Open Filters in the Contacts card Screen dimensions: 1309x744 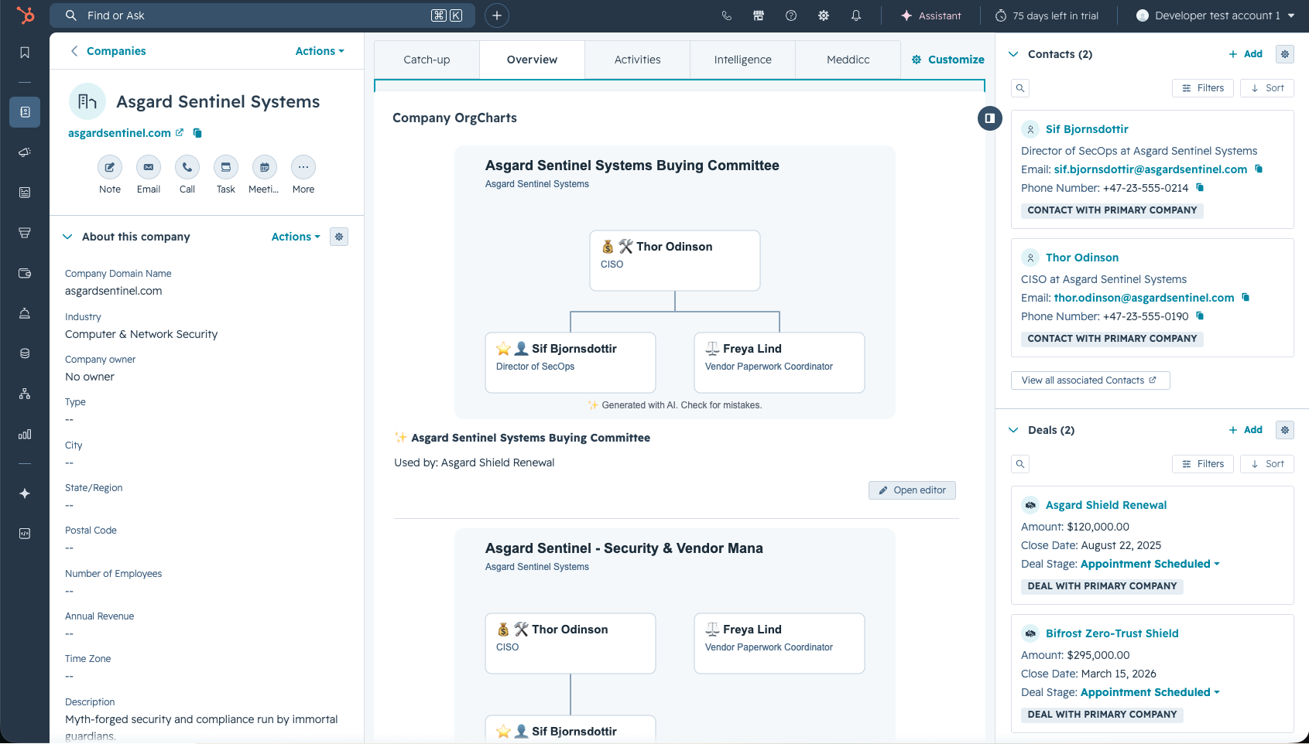(x=1203, y=88)
